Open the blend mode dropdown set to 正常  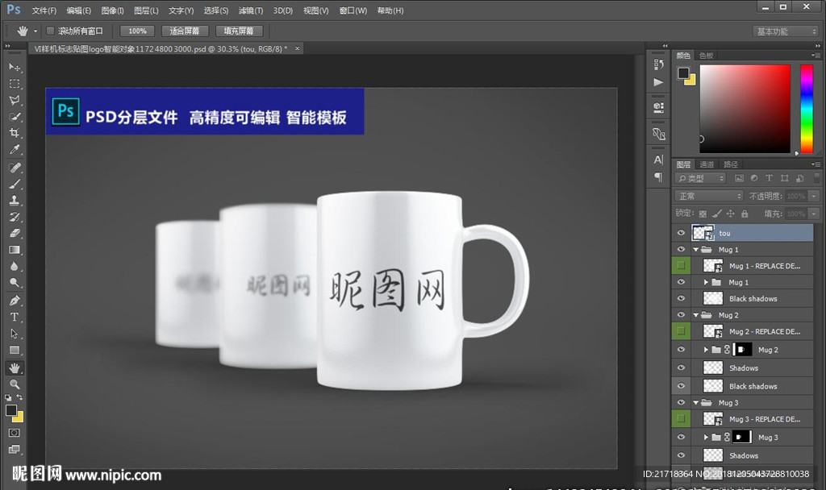click(x=708, y=196)
